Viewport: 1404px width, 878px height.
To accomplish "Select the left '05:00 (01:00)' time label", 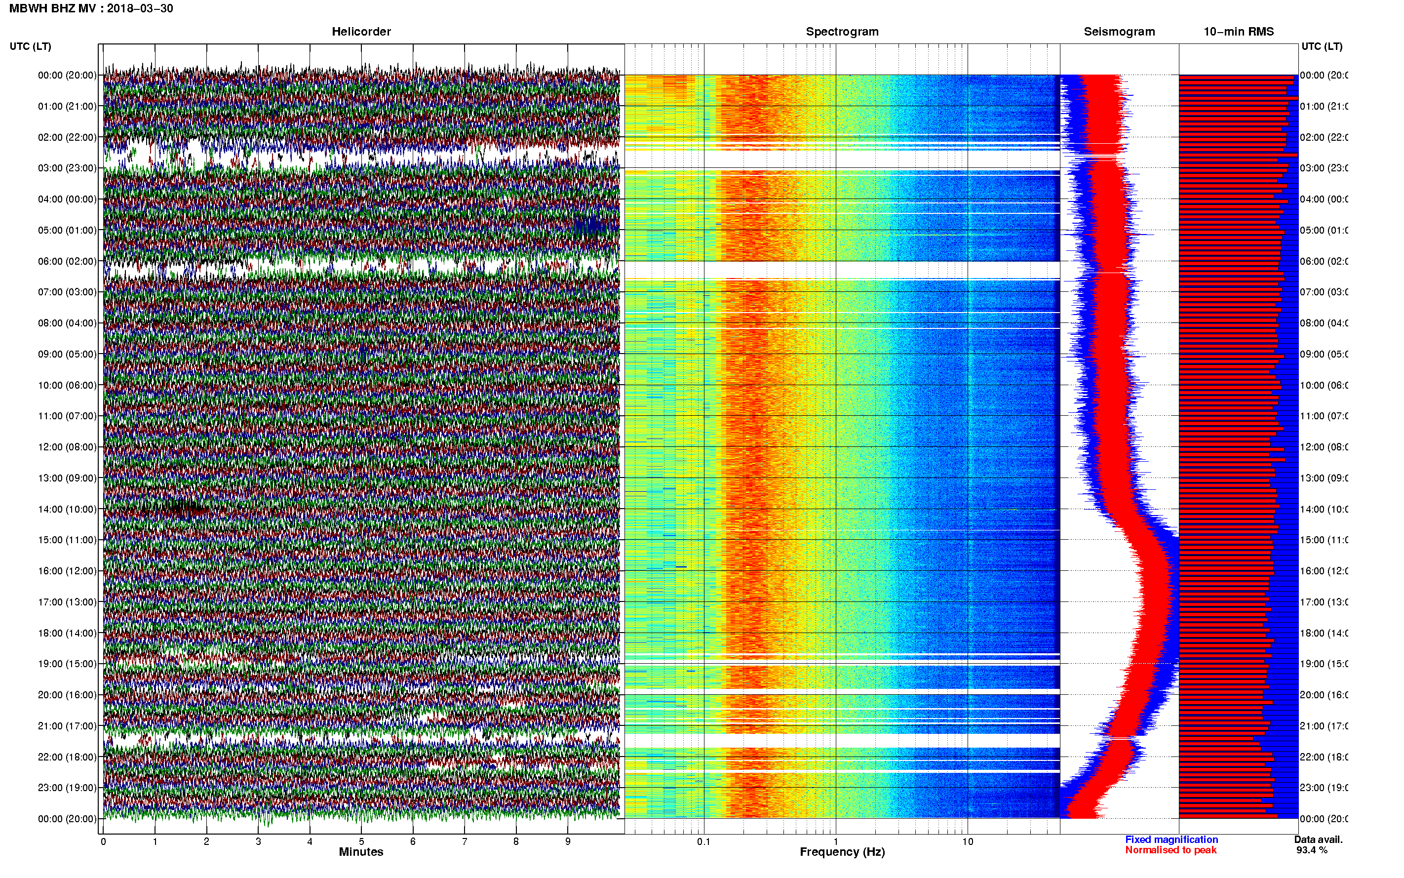I will 67,230.
